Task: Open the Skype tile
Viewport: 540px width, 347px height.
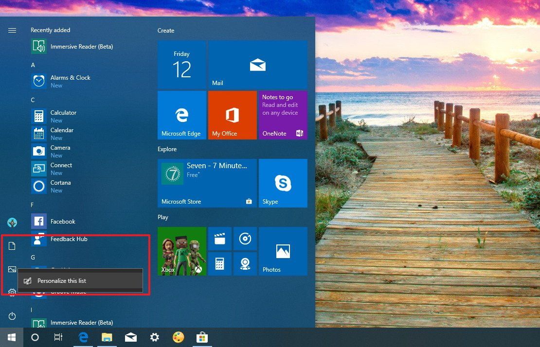Action: (283, 183)
